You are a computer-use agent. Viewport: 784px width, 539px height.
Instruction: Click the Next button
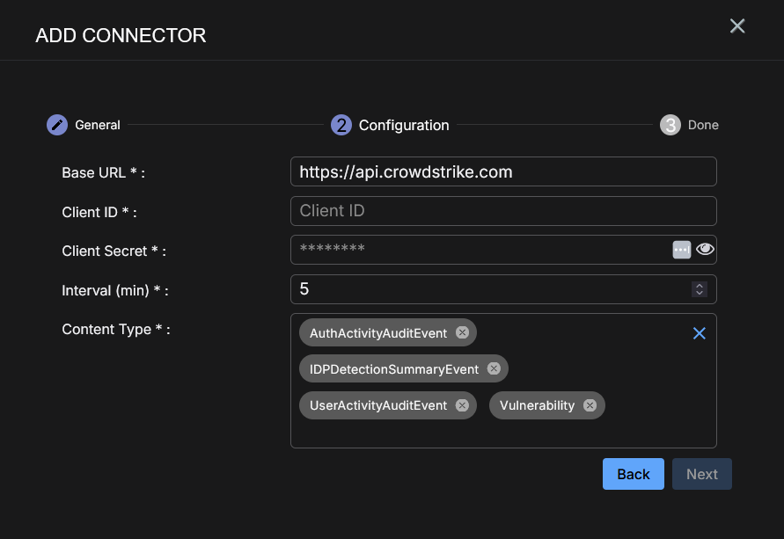702,474
